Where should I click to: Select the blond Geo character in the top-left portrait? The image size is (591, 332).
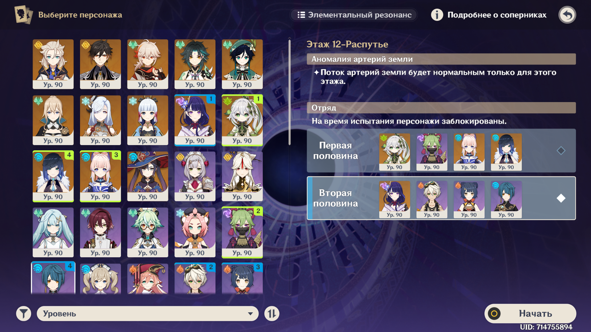click(x=53, y=64)
